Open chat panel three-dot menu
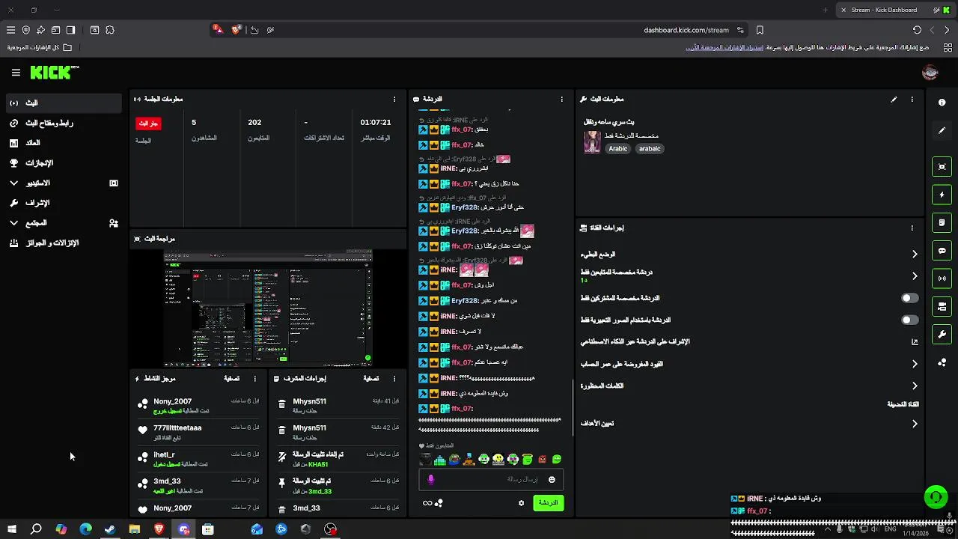 click(x=561, y=99)
